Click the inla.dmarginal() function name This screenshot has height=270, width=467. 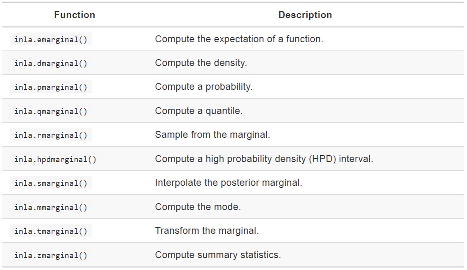tap(51, 64)
